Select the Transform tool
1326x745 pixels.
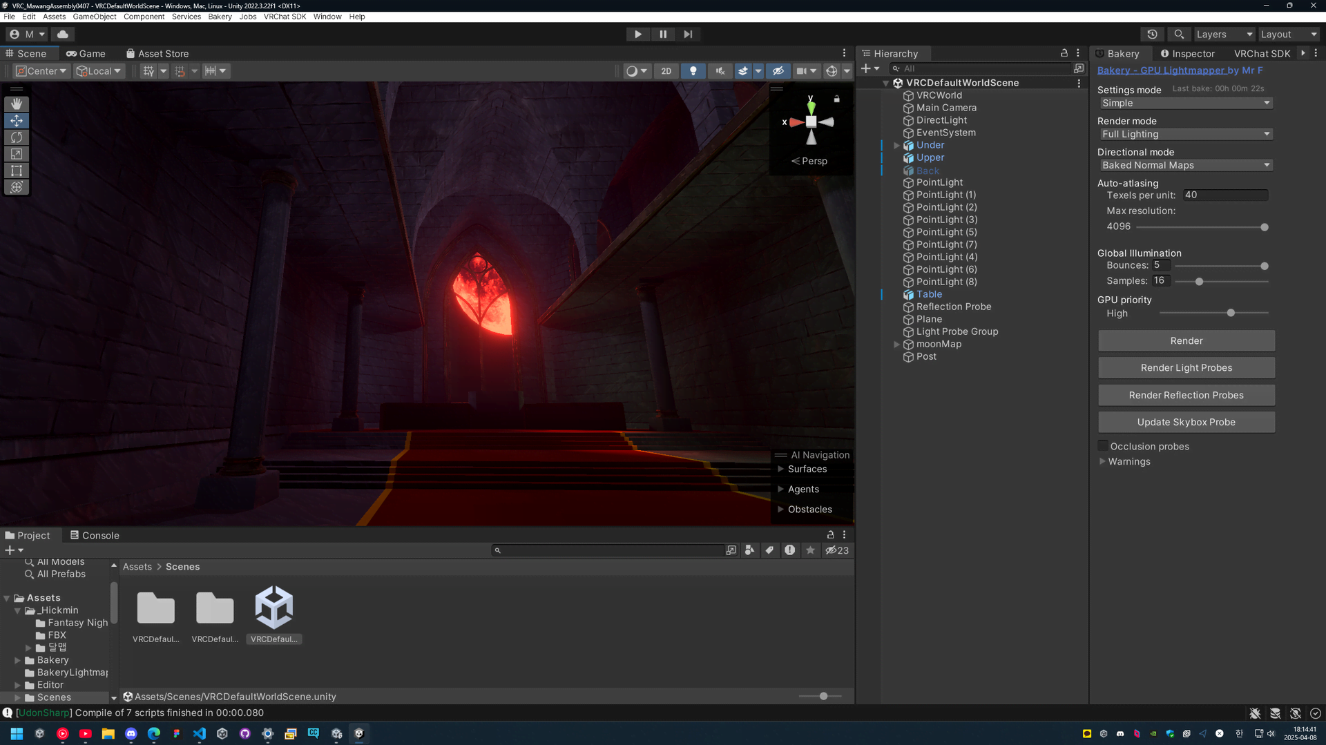17,187
